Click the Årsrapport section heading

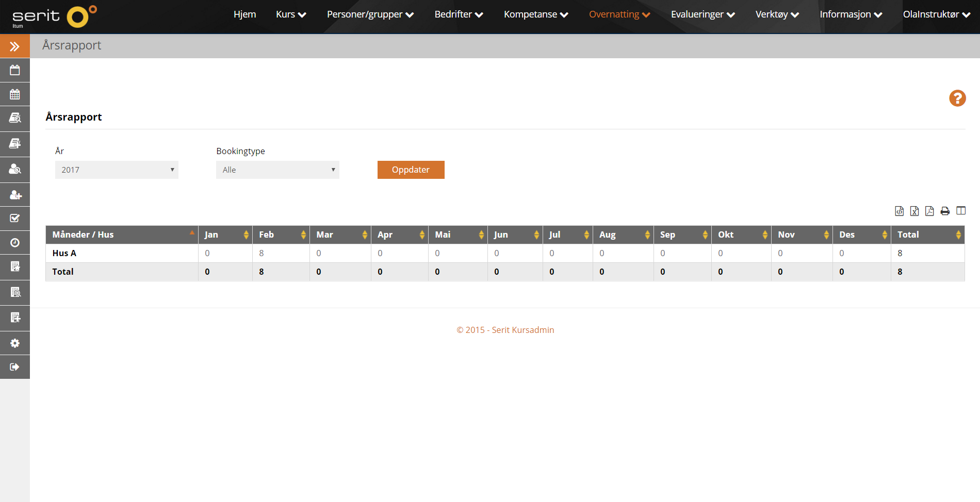[74, 117]
